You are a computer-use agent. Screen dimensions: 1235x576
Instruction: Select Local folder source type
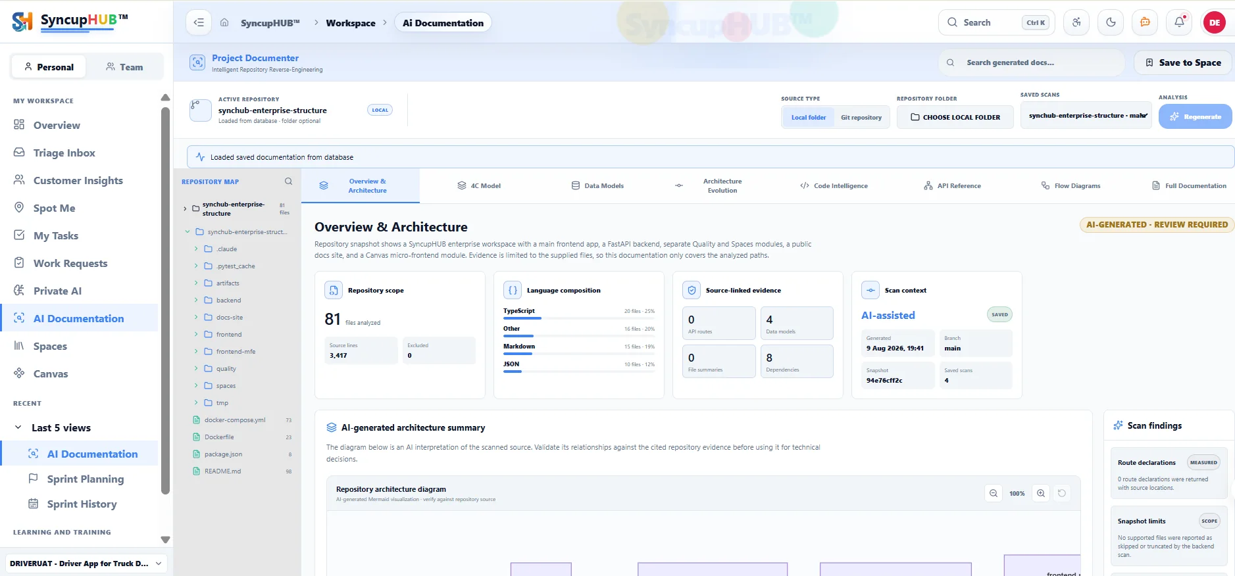click(809, 118)
